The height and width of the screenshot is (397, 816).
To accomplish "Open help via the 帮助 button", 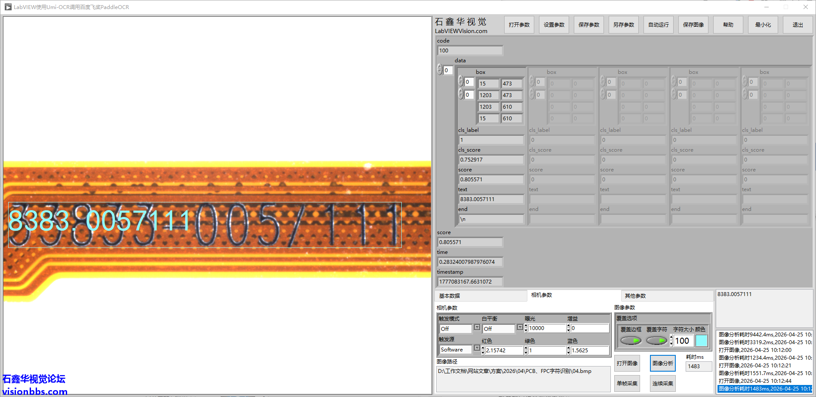I will [x=728, y=24].
